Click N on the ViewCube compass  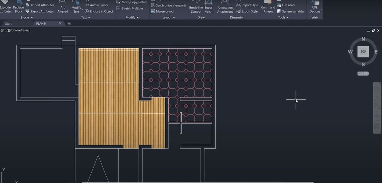pos(363,39)
